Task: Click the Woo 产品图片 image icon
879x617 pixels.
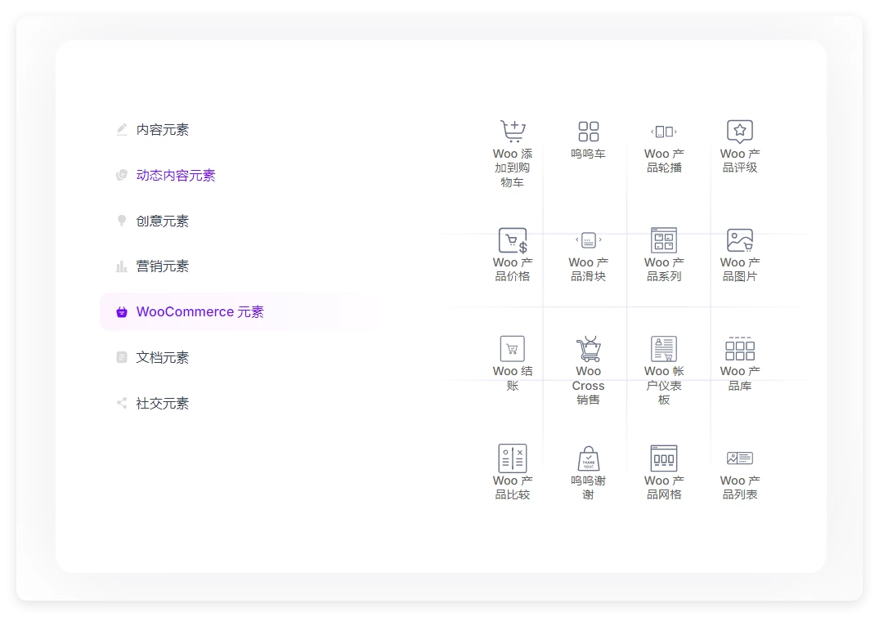Action: (x=739, y=240)
